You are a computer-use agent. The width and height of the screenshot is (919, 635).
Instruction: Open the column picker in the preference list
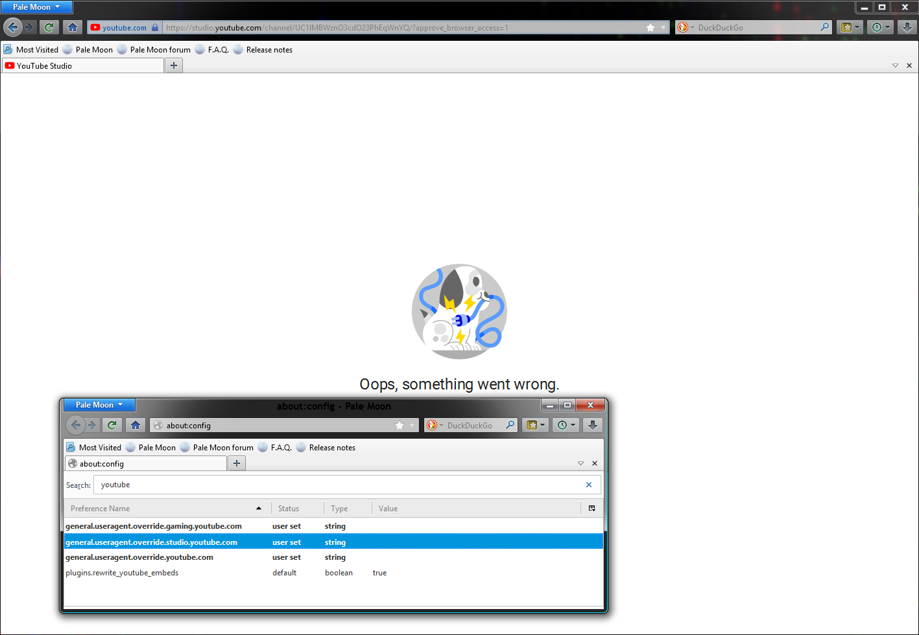[591, 508]
